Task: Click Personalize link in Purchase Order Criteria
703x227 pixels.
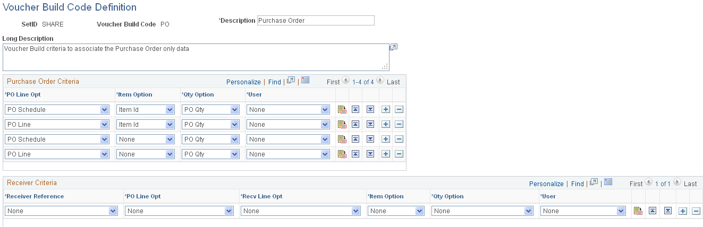Action: point(243,82)
